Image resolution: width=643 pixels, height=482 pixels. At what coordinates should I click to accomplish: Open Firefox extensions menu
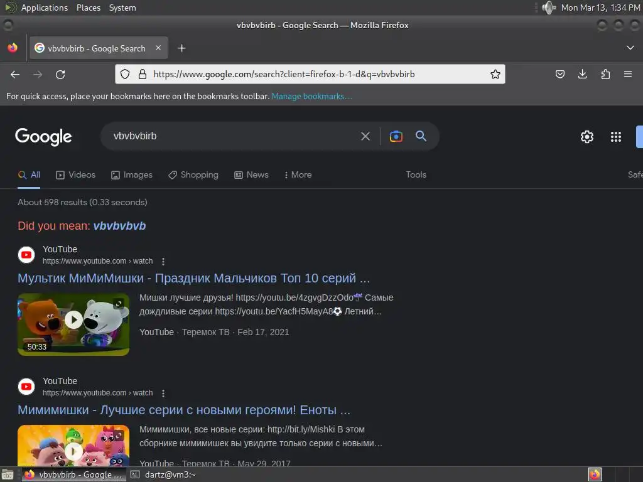tap(605, 74)
